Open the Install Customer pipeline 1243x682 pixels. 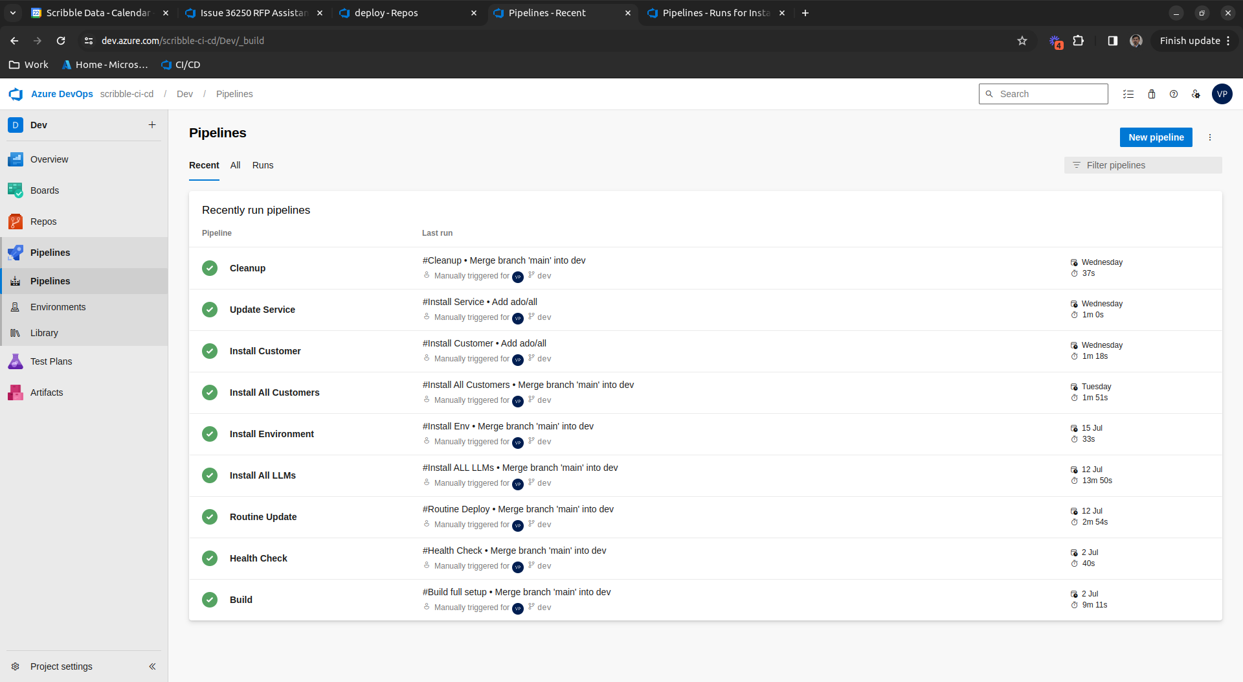pyautogui.click(x=265, y=351)
